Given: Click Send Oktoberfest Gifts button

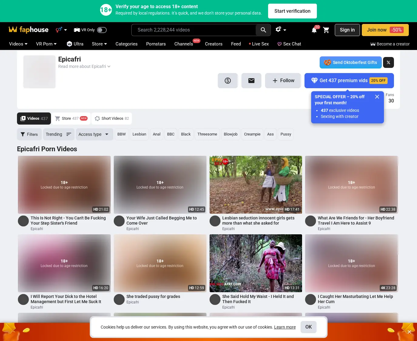Looking at the screenshot, I should click(x=350, y=62).
